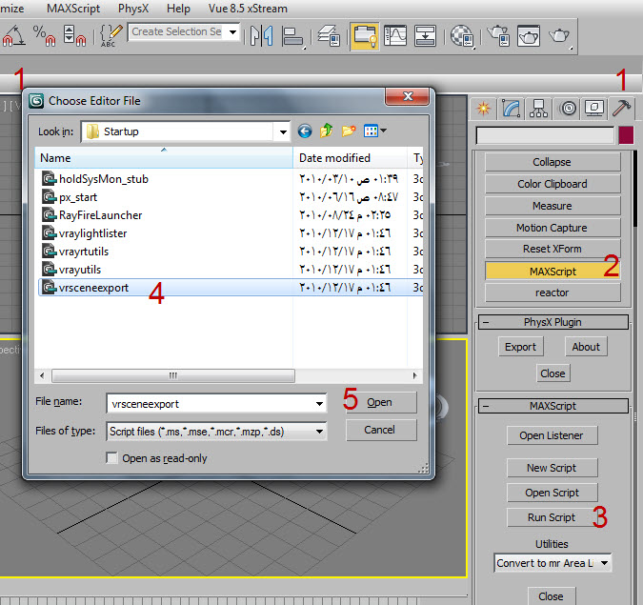Switch to the Create panel tab
Image resolution: width=643 pixels, height=605 pixels.
tap(484, 109)
